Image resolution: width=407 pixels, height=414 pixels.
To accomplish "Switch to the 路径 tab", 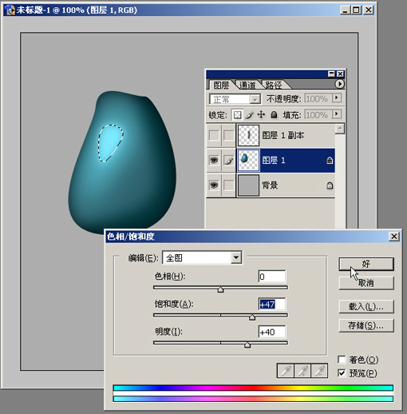I will (274, 86).
